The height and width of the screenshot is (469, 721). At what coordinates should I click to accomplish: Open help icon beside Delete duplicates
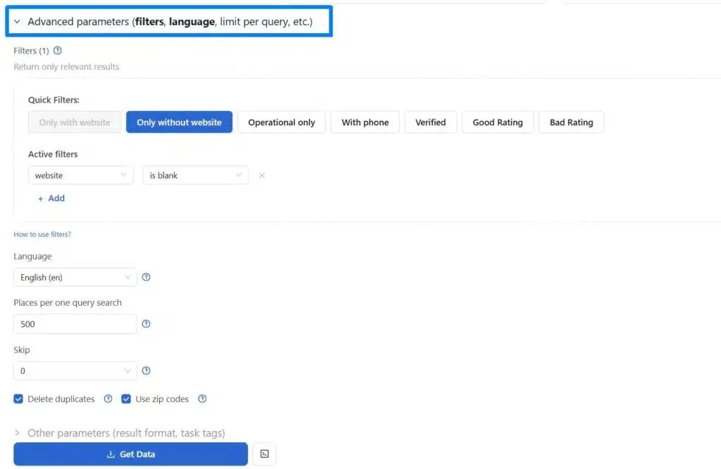pos(107,399)
